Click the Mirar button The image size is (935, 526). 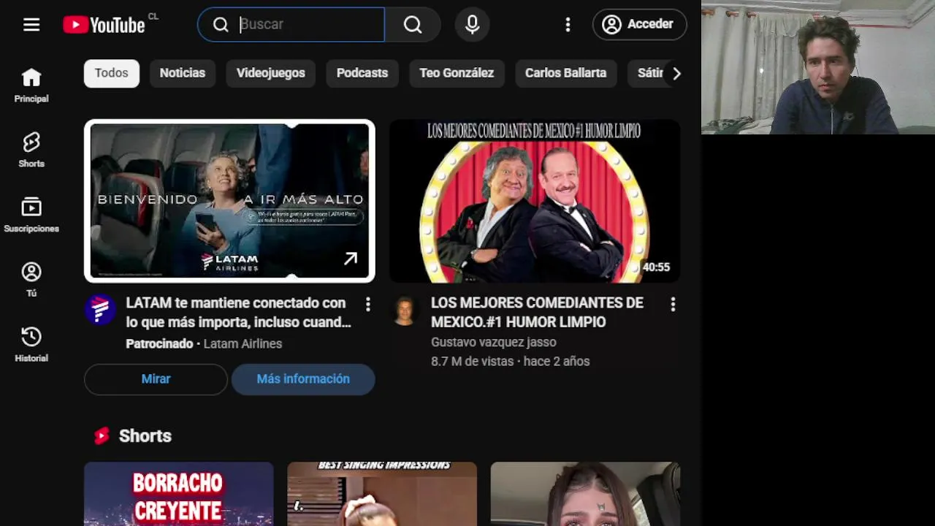[156, 379]
